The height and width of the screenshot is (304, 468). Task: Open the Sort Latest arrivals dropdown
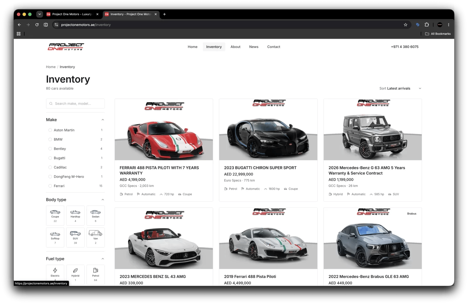(400, 88)
